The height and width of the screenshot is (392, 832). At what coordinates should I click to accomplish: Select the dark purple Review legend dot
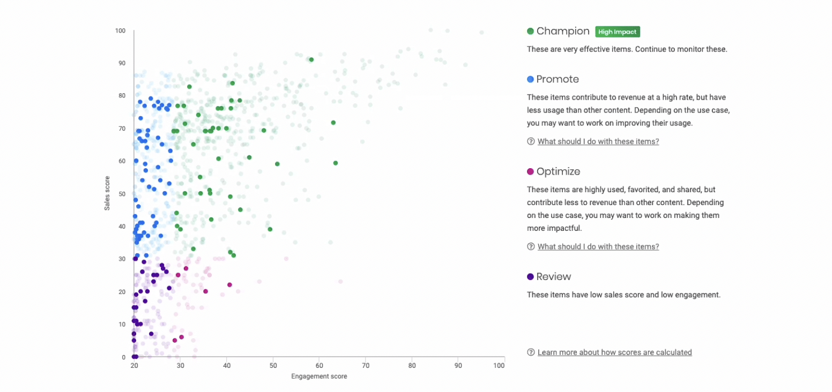click(530, 276)
